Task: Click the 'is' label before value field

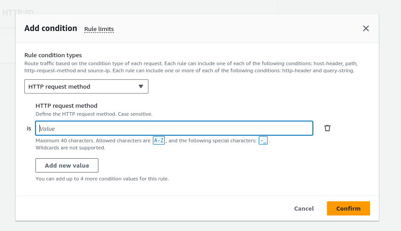Action: pyautogui.click(x=29, y=128)
